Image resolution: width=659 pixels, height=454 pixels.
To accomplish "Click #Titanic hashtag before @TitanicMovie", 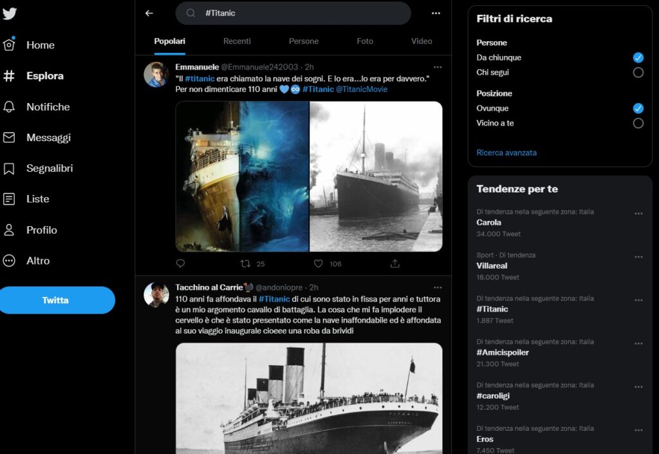I will coord(318,89).
